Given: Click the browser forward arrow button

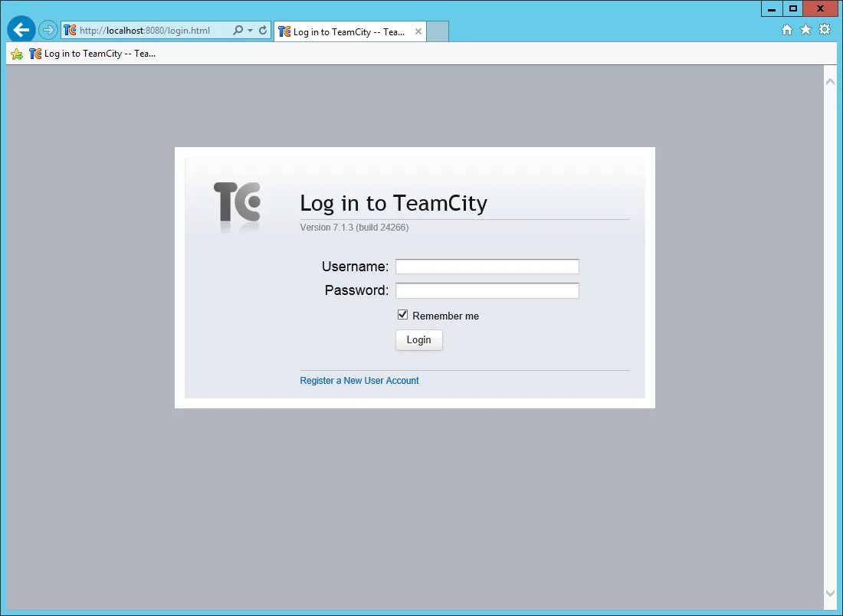Looking at the screenshot, I should 48,30.
